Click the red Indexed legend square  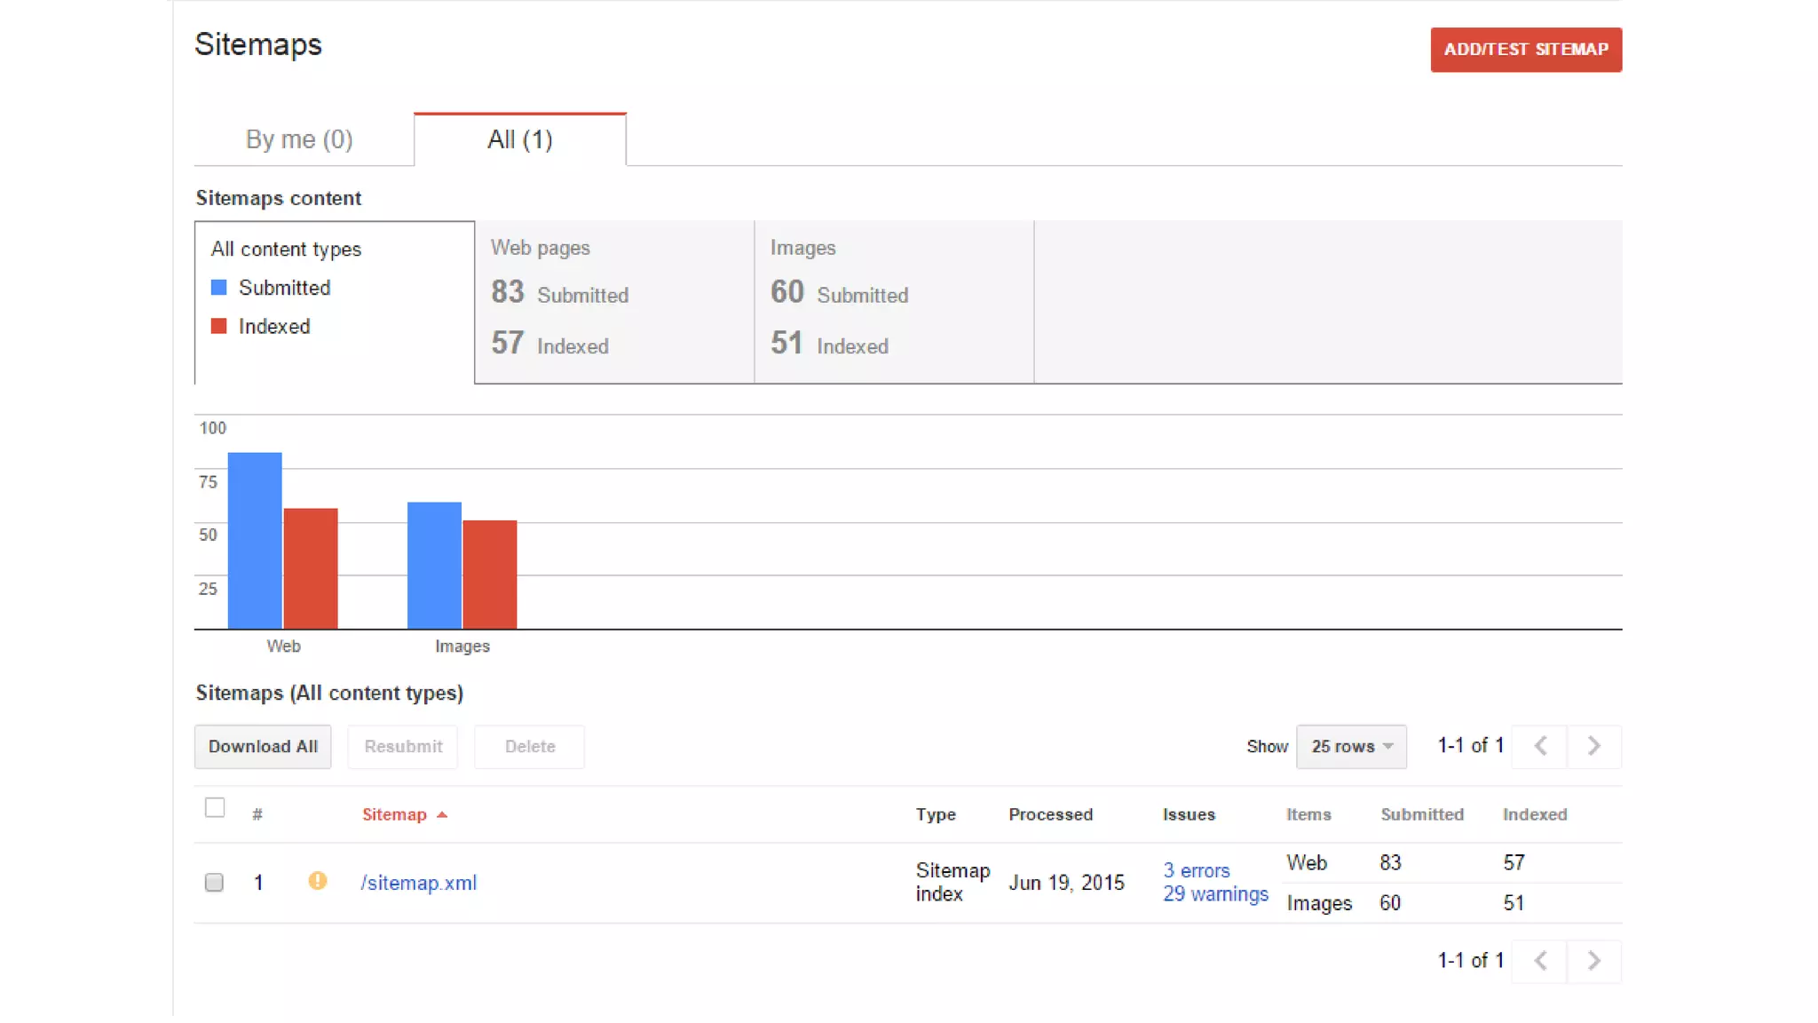pyautogui.click(x=218, y=326)
